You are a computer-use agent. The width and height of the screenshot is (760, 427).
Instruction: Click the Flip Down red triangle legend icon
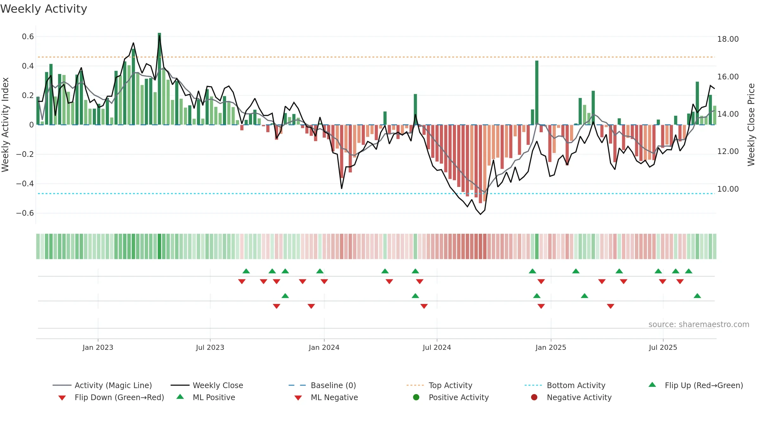click(62, 398)
